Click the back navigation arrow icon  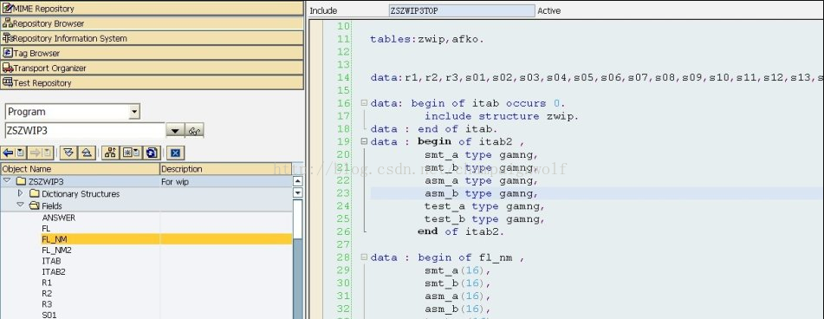8,153
